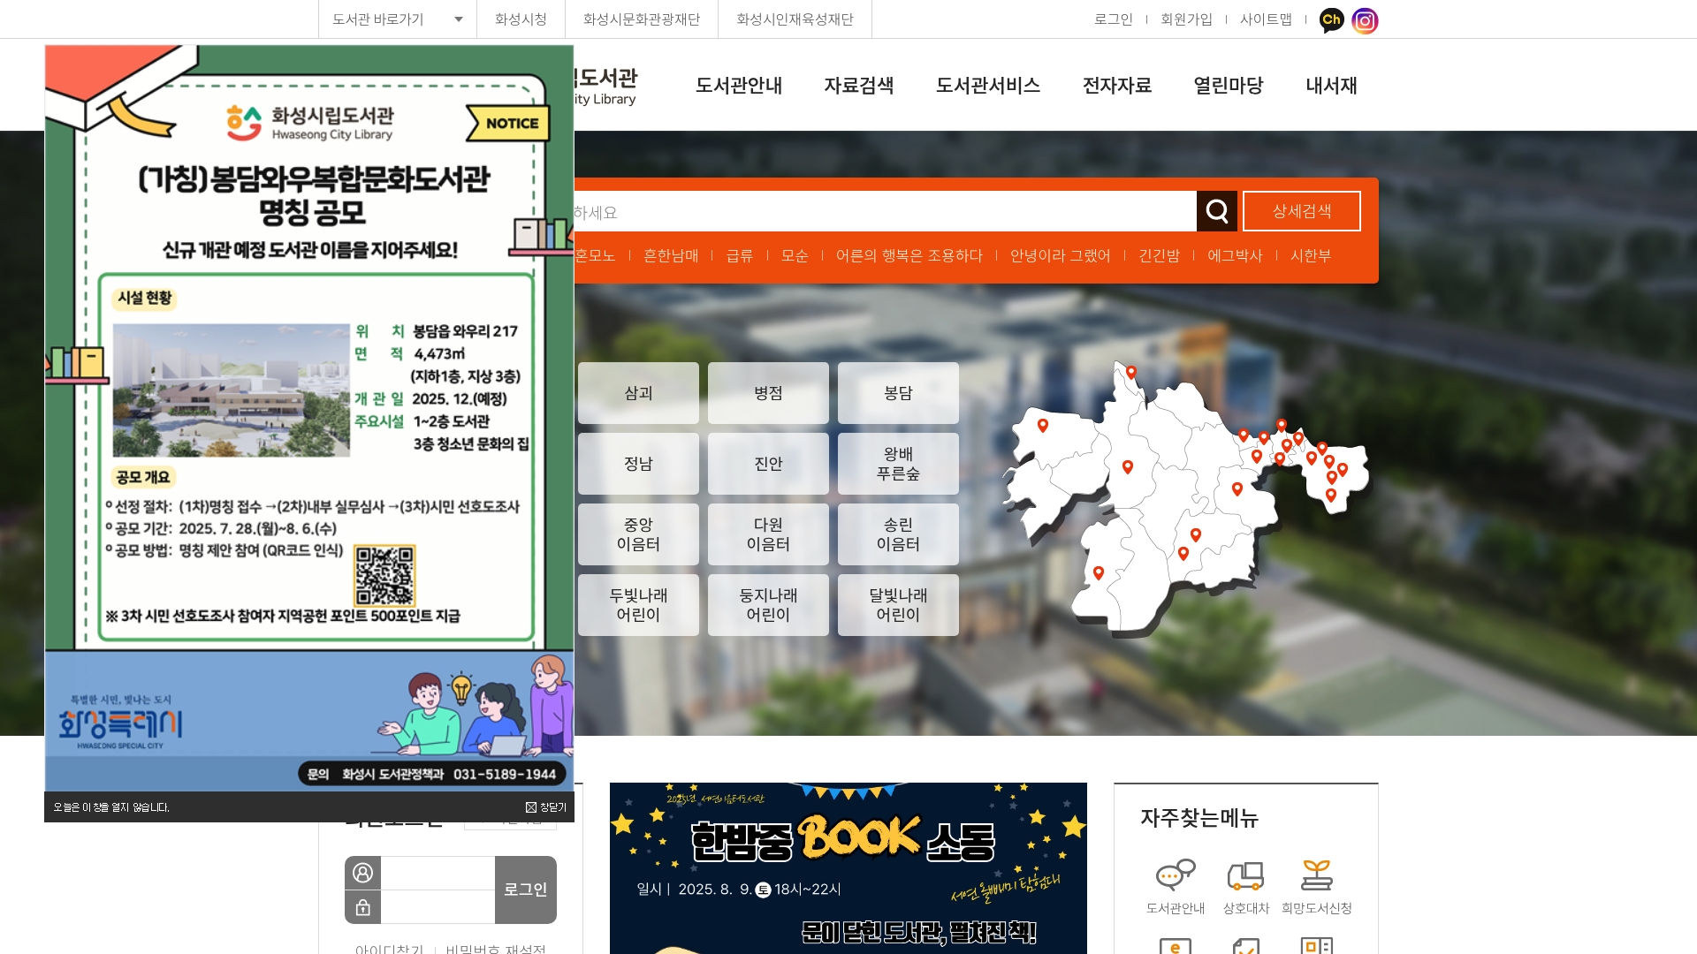Click the ID input field
This screenshot has height=954, width=1697.
coord(438,873)
